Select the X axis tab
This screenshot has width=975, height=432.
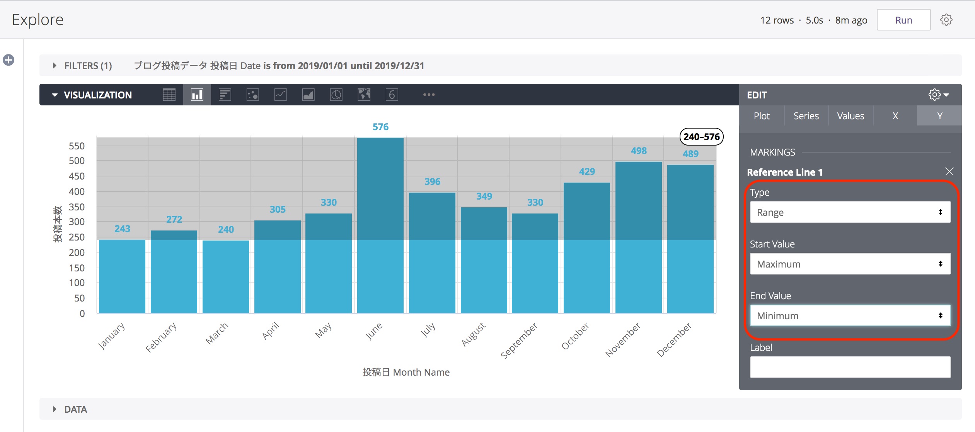coord(894,115)
